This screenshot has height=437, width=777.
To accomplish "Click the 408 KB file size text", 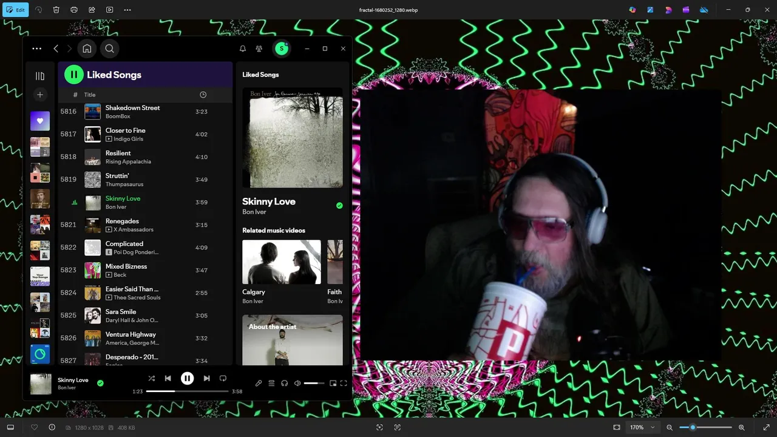I will [126, 428].
